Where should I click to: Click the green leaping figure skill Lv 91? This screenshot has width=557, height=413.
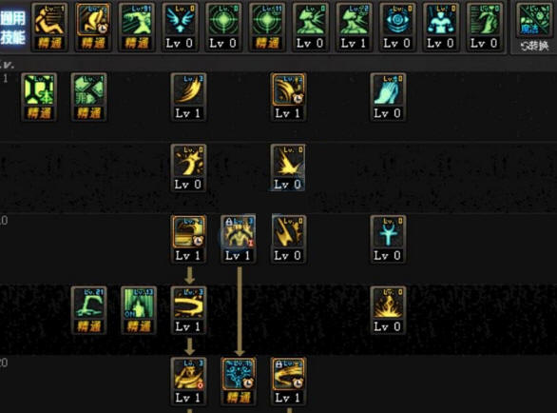point(137,27)
